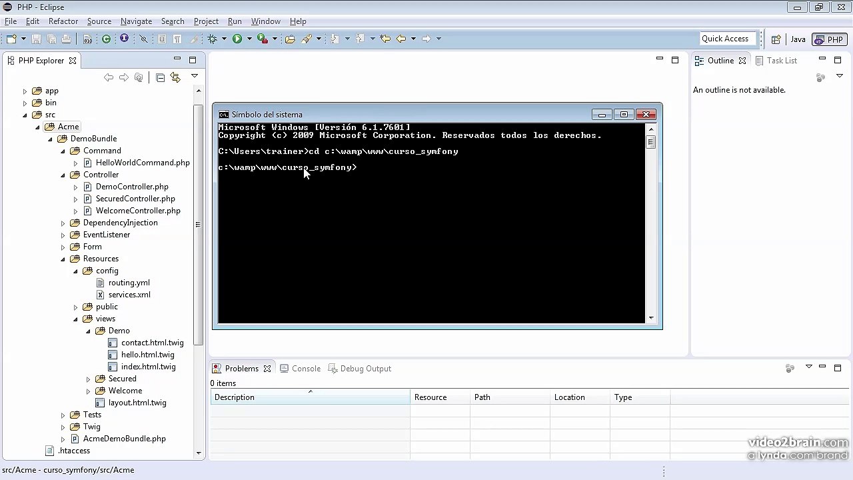This screenshot has width=853, height=480.
Task: Switch to the Java perspective
Action: pyautogui.click(x=798, y=39)
